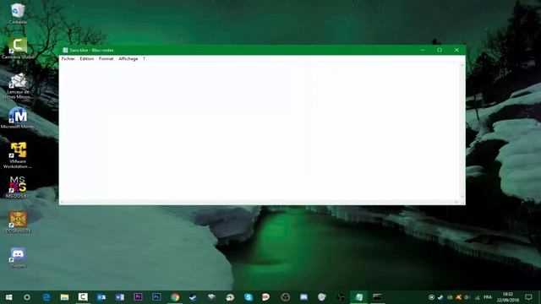Select the MS-DOS desktop shortcut
The width and height of the screenshot is (541, 304).
click(18, 187)
